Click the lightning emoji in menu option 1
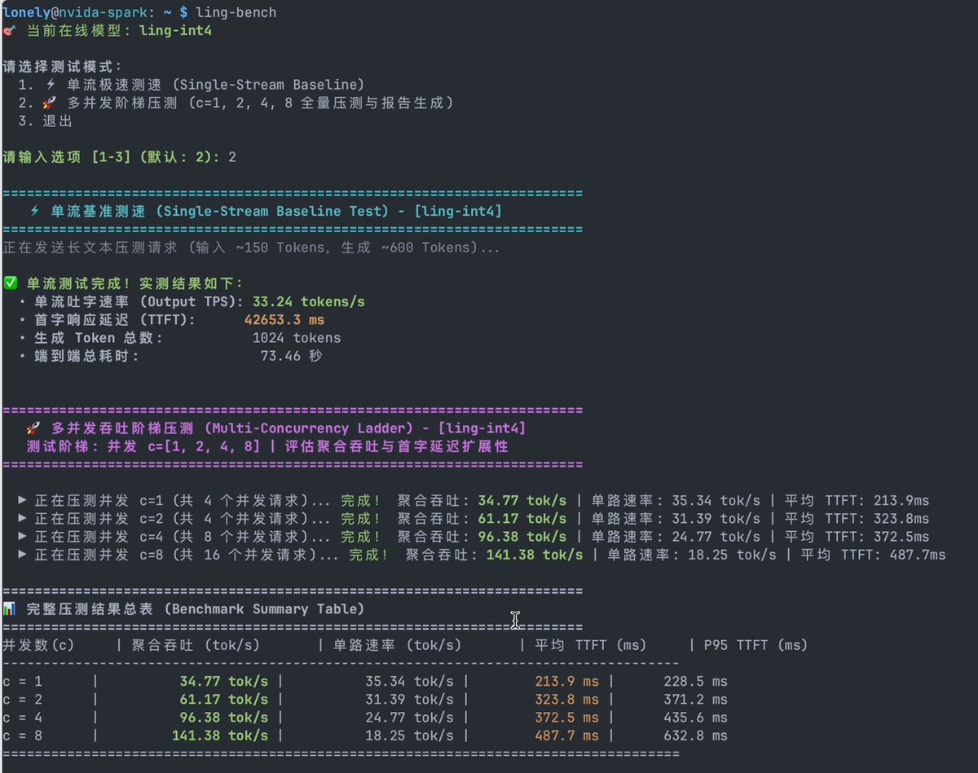 50,85
